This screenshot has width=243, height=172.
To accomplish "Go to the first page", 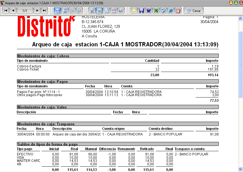I will (6, 11).
